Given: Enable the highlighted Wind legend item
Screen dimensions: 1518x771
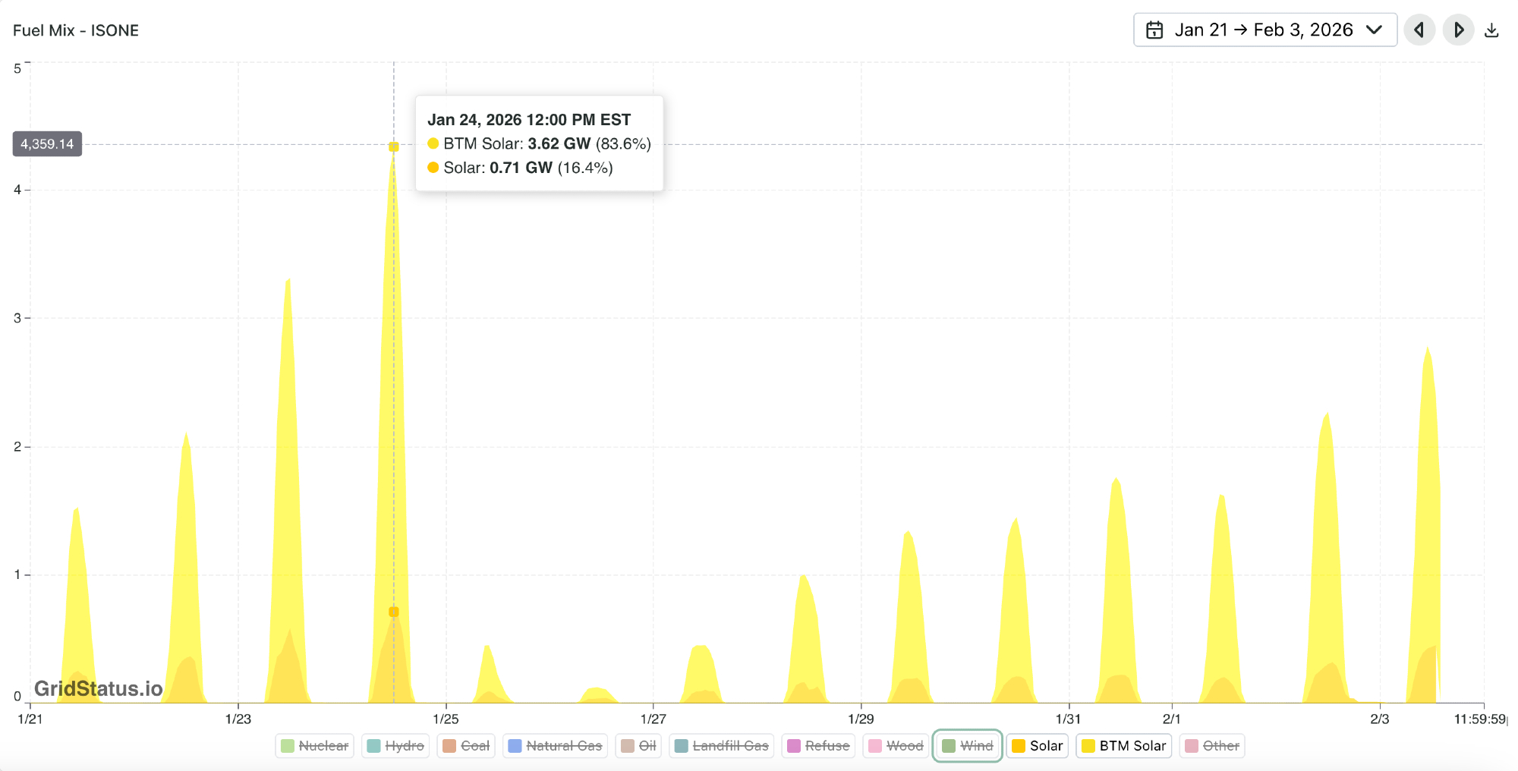Looking at the screenshot, I should coord(968,746).
